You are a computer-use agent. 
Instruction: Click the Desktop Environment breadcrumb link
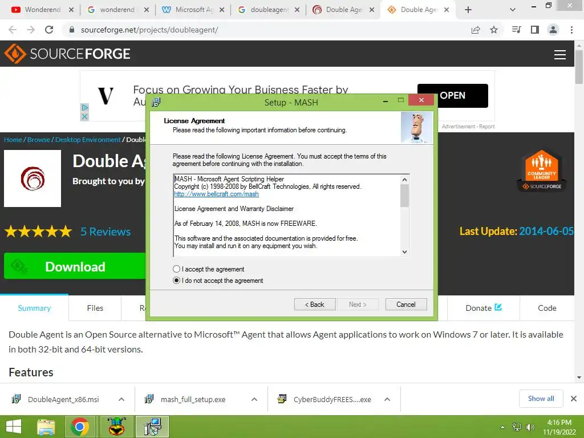[x=88, y=140]
